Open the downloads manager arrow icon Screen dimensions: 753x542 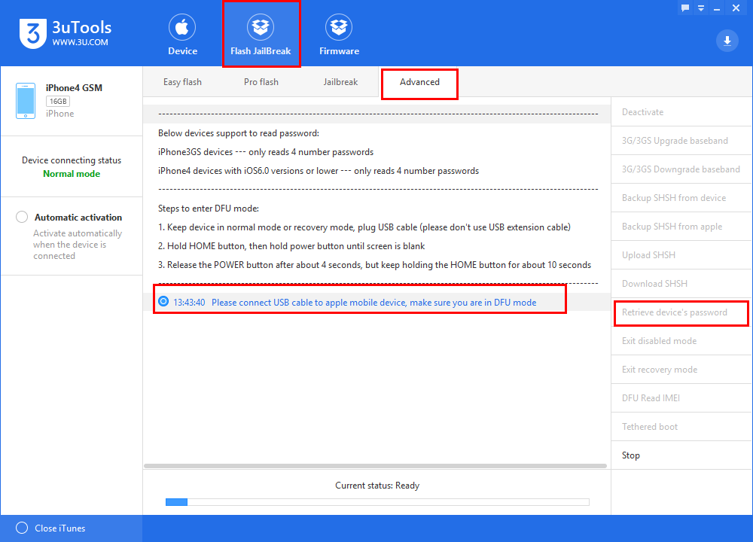[727, 41]
